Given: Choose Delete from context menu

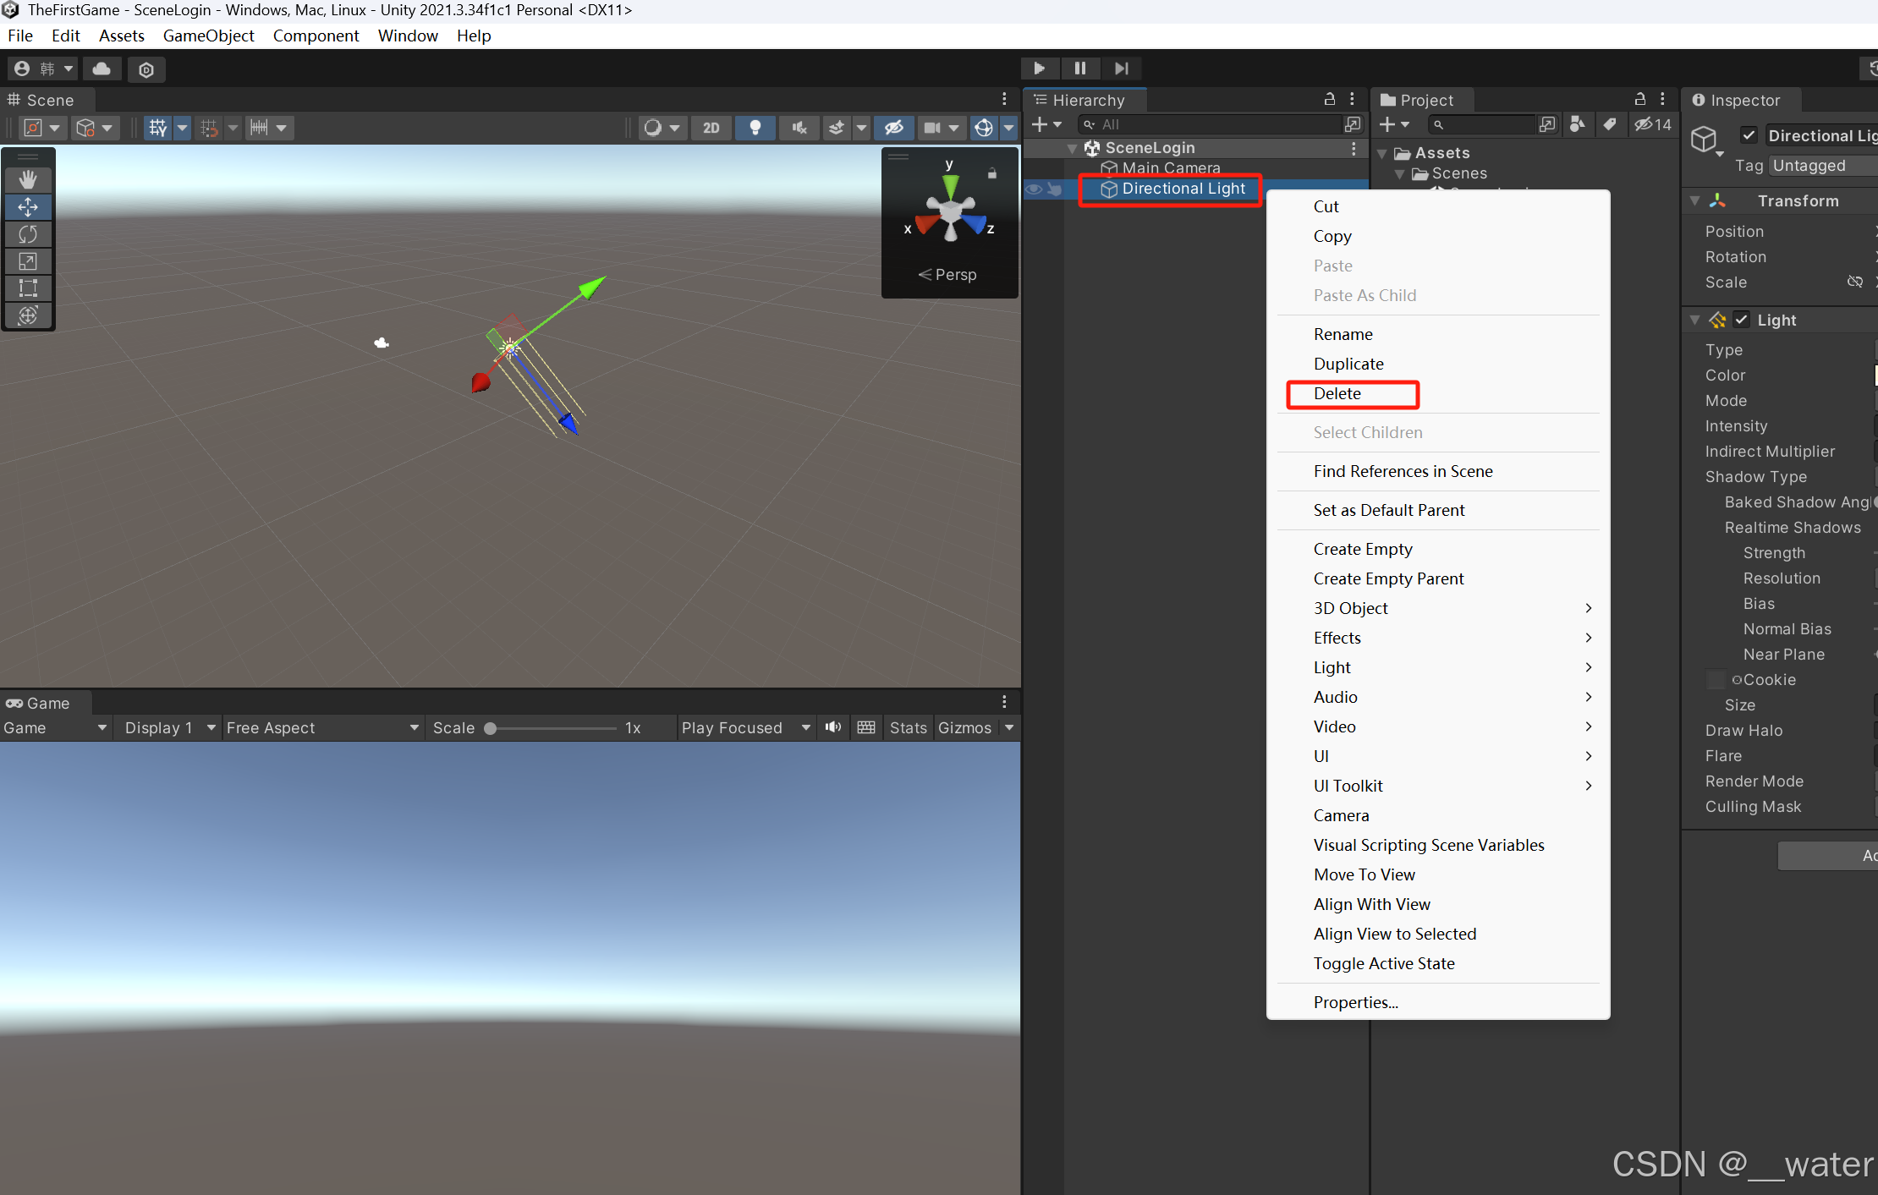Looking at the screenshot, I should click(1337, 393).
